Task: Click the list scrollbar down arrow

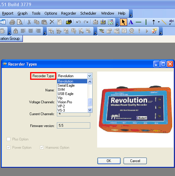Action: tap(90, 110)
